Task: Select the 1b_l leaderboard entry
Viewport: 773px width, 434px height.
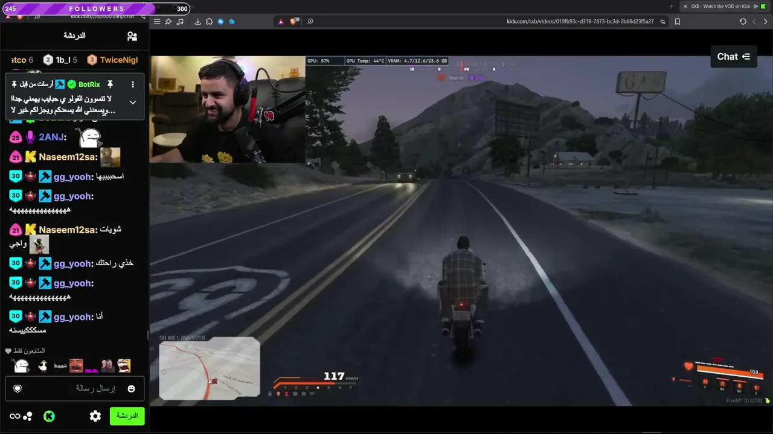Action: 60,60
